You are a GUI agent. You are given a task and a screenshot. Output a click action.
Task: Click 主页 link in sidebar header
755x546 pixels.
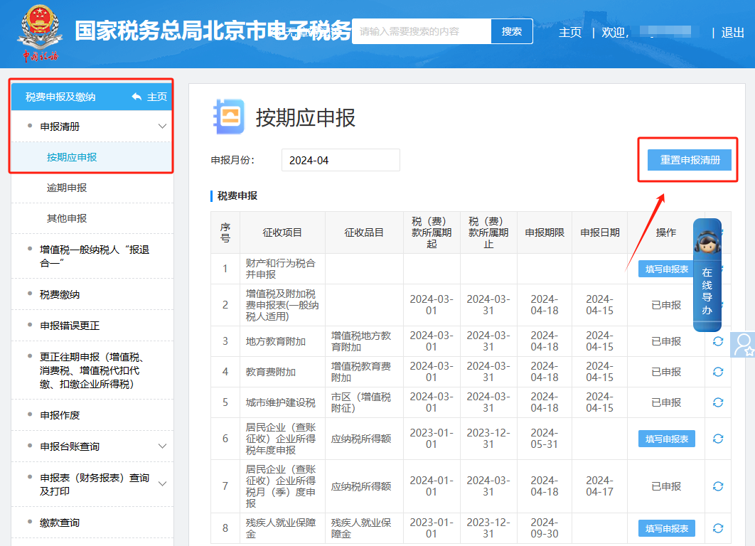pyautogui.click(x=156, y=97)
